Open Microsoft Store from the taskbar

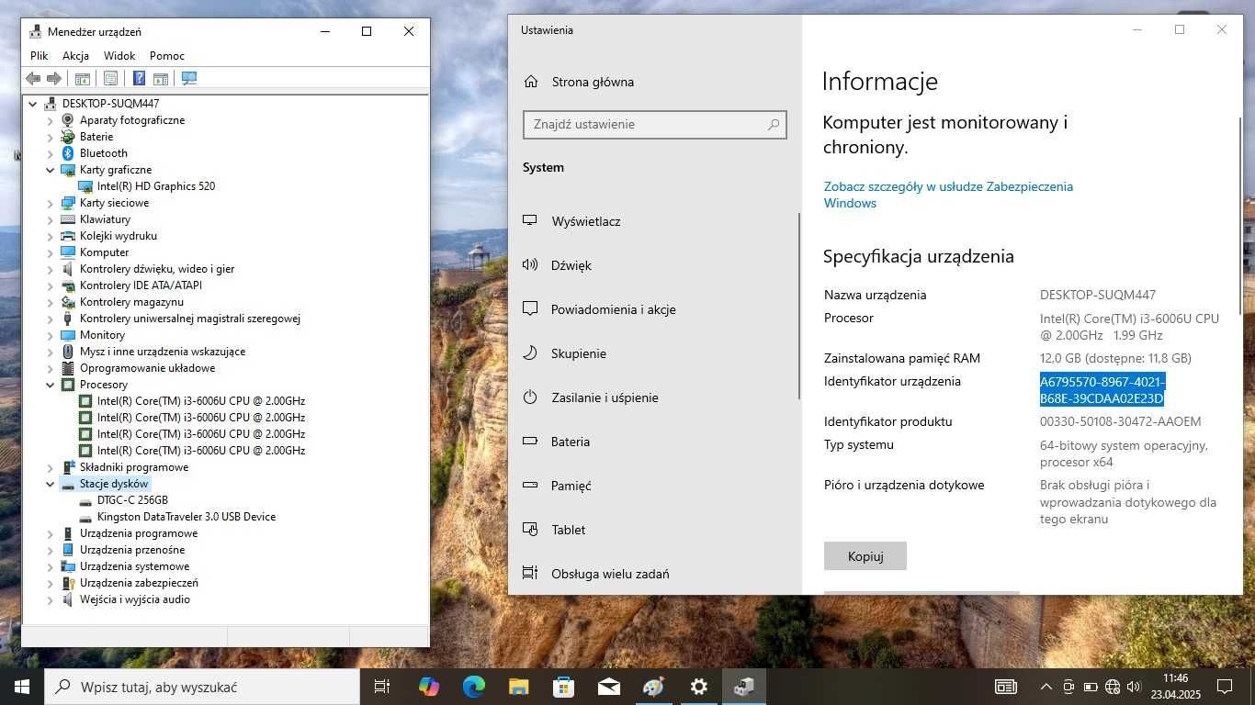coord(563,687)
